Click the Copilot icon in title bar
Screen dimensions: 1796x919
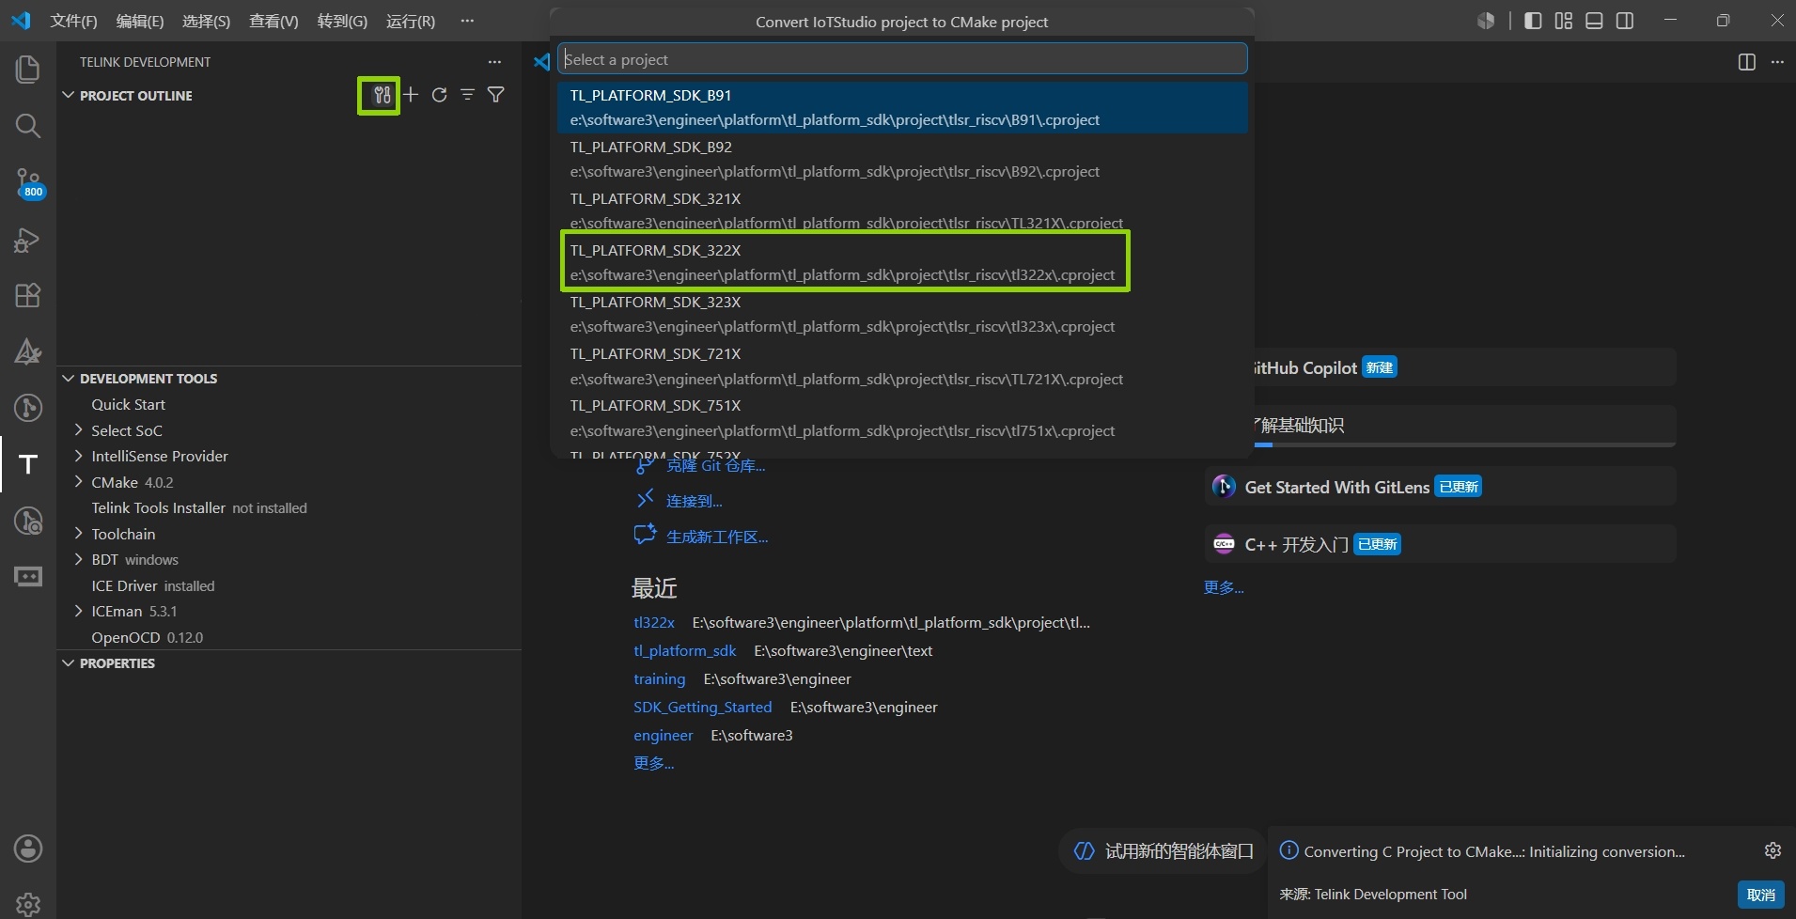coord(1486,21)
